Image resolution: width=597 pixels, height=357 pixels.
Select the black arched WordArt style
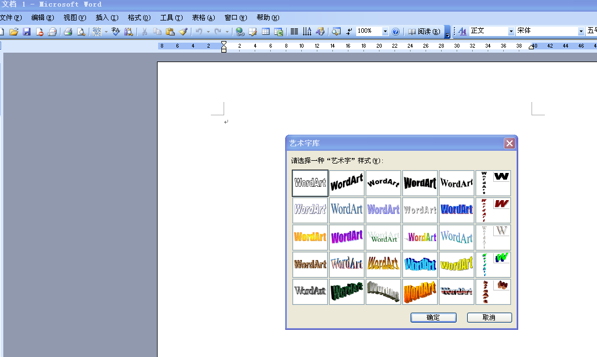pos(383,183)
